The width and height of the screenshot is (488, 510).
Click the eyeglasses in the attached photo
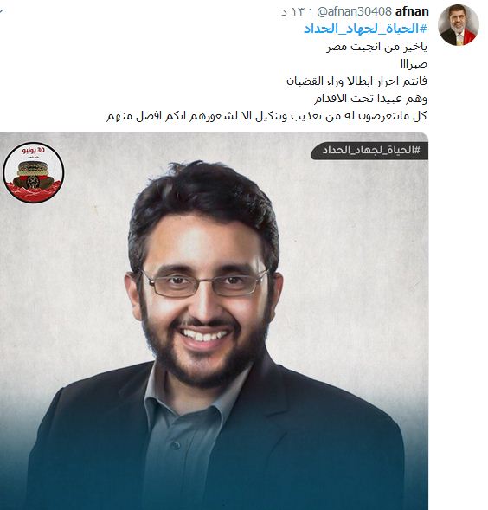205,282
